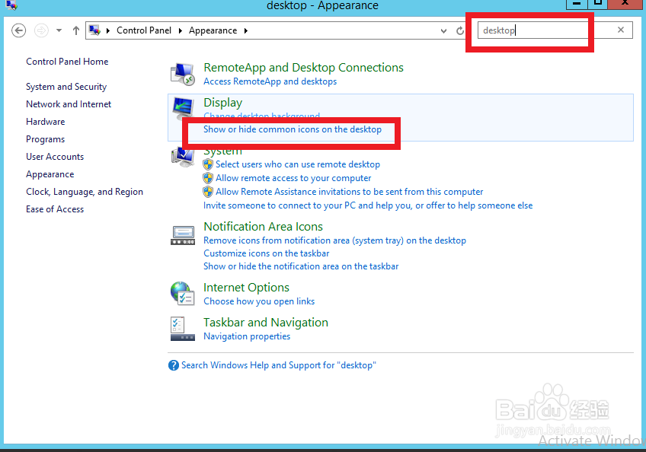This screenshot has width=646, height=452.
Task: Click shield icon beside Allow remote access
Action: click(208, 178)
